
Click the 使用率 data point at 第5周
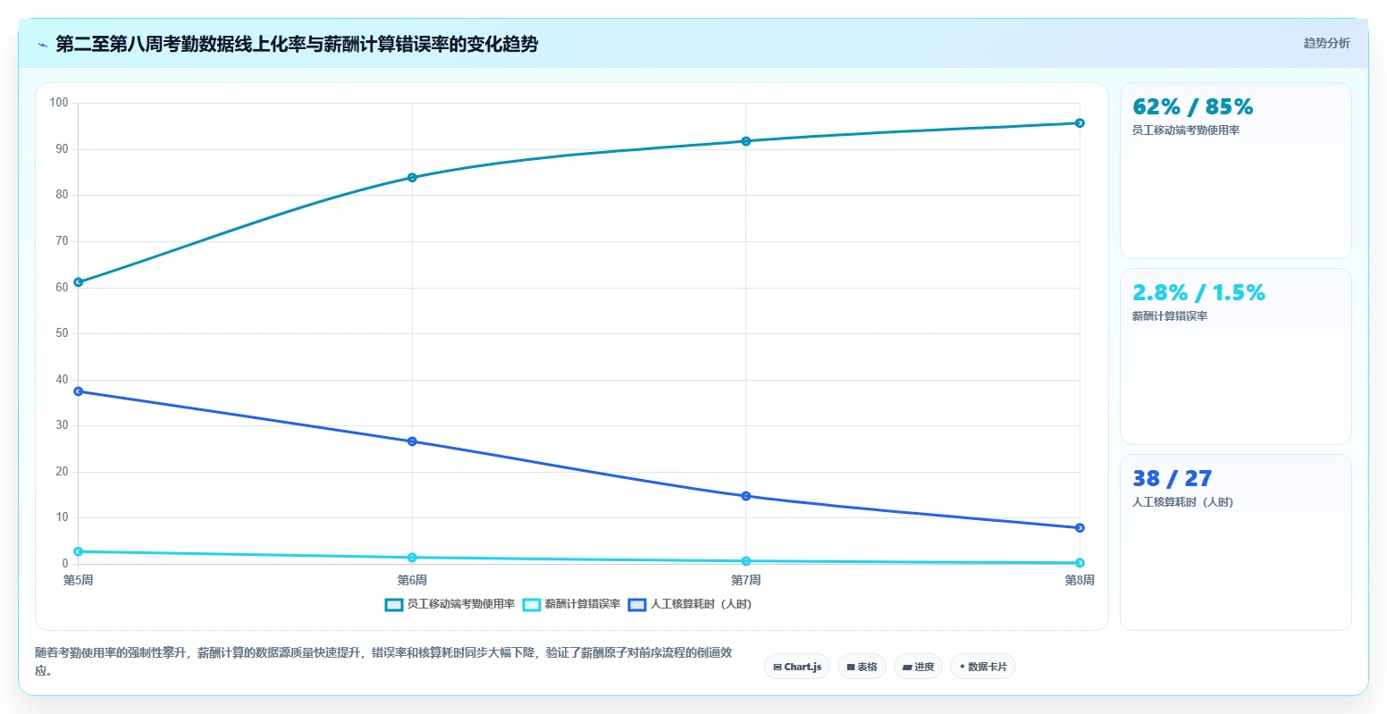pos(79,282)
